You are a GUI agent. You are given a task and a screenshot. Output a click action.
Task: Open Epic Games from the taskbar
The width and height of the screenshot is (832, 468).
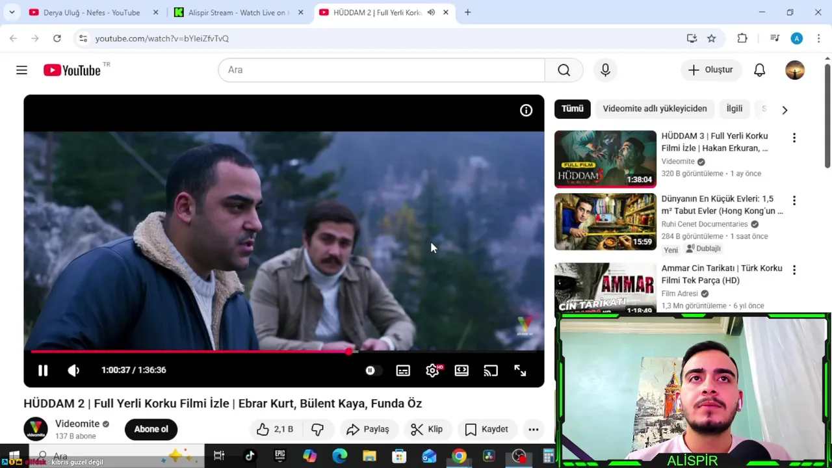(x=280, y=456)
